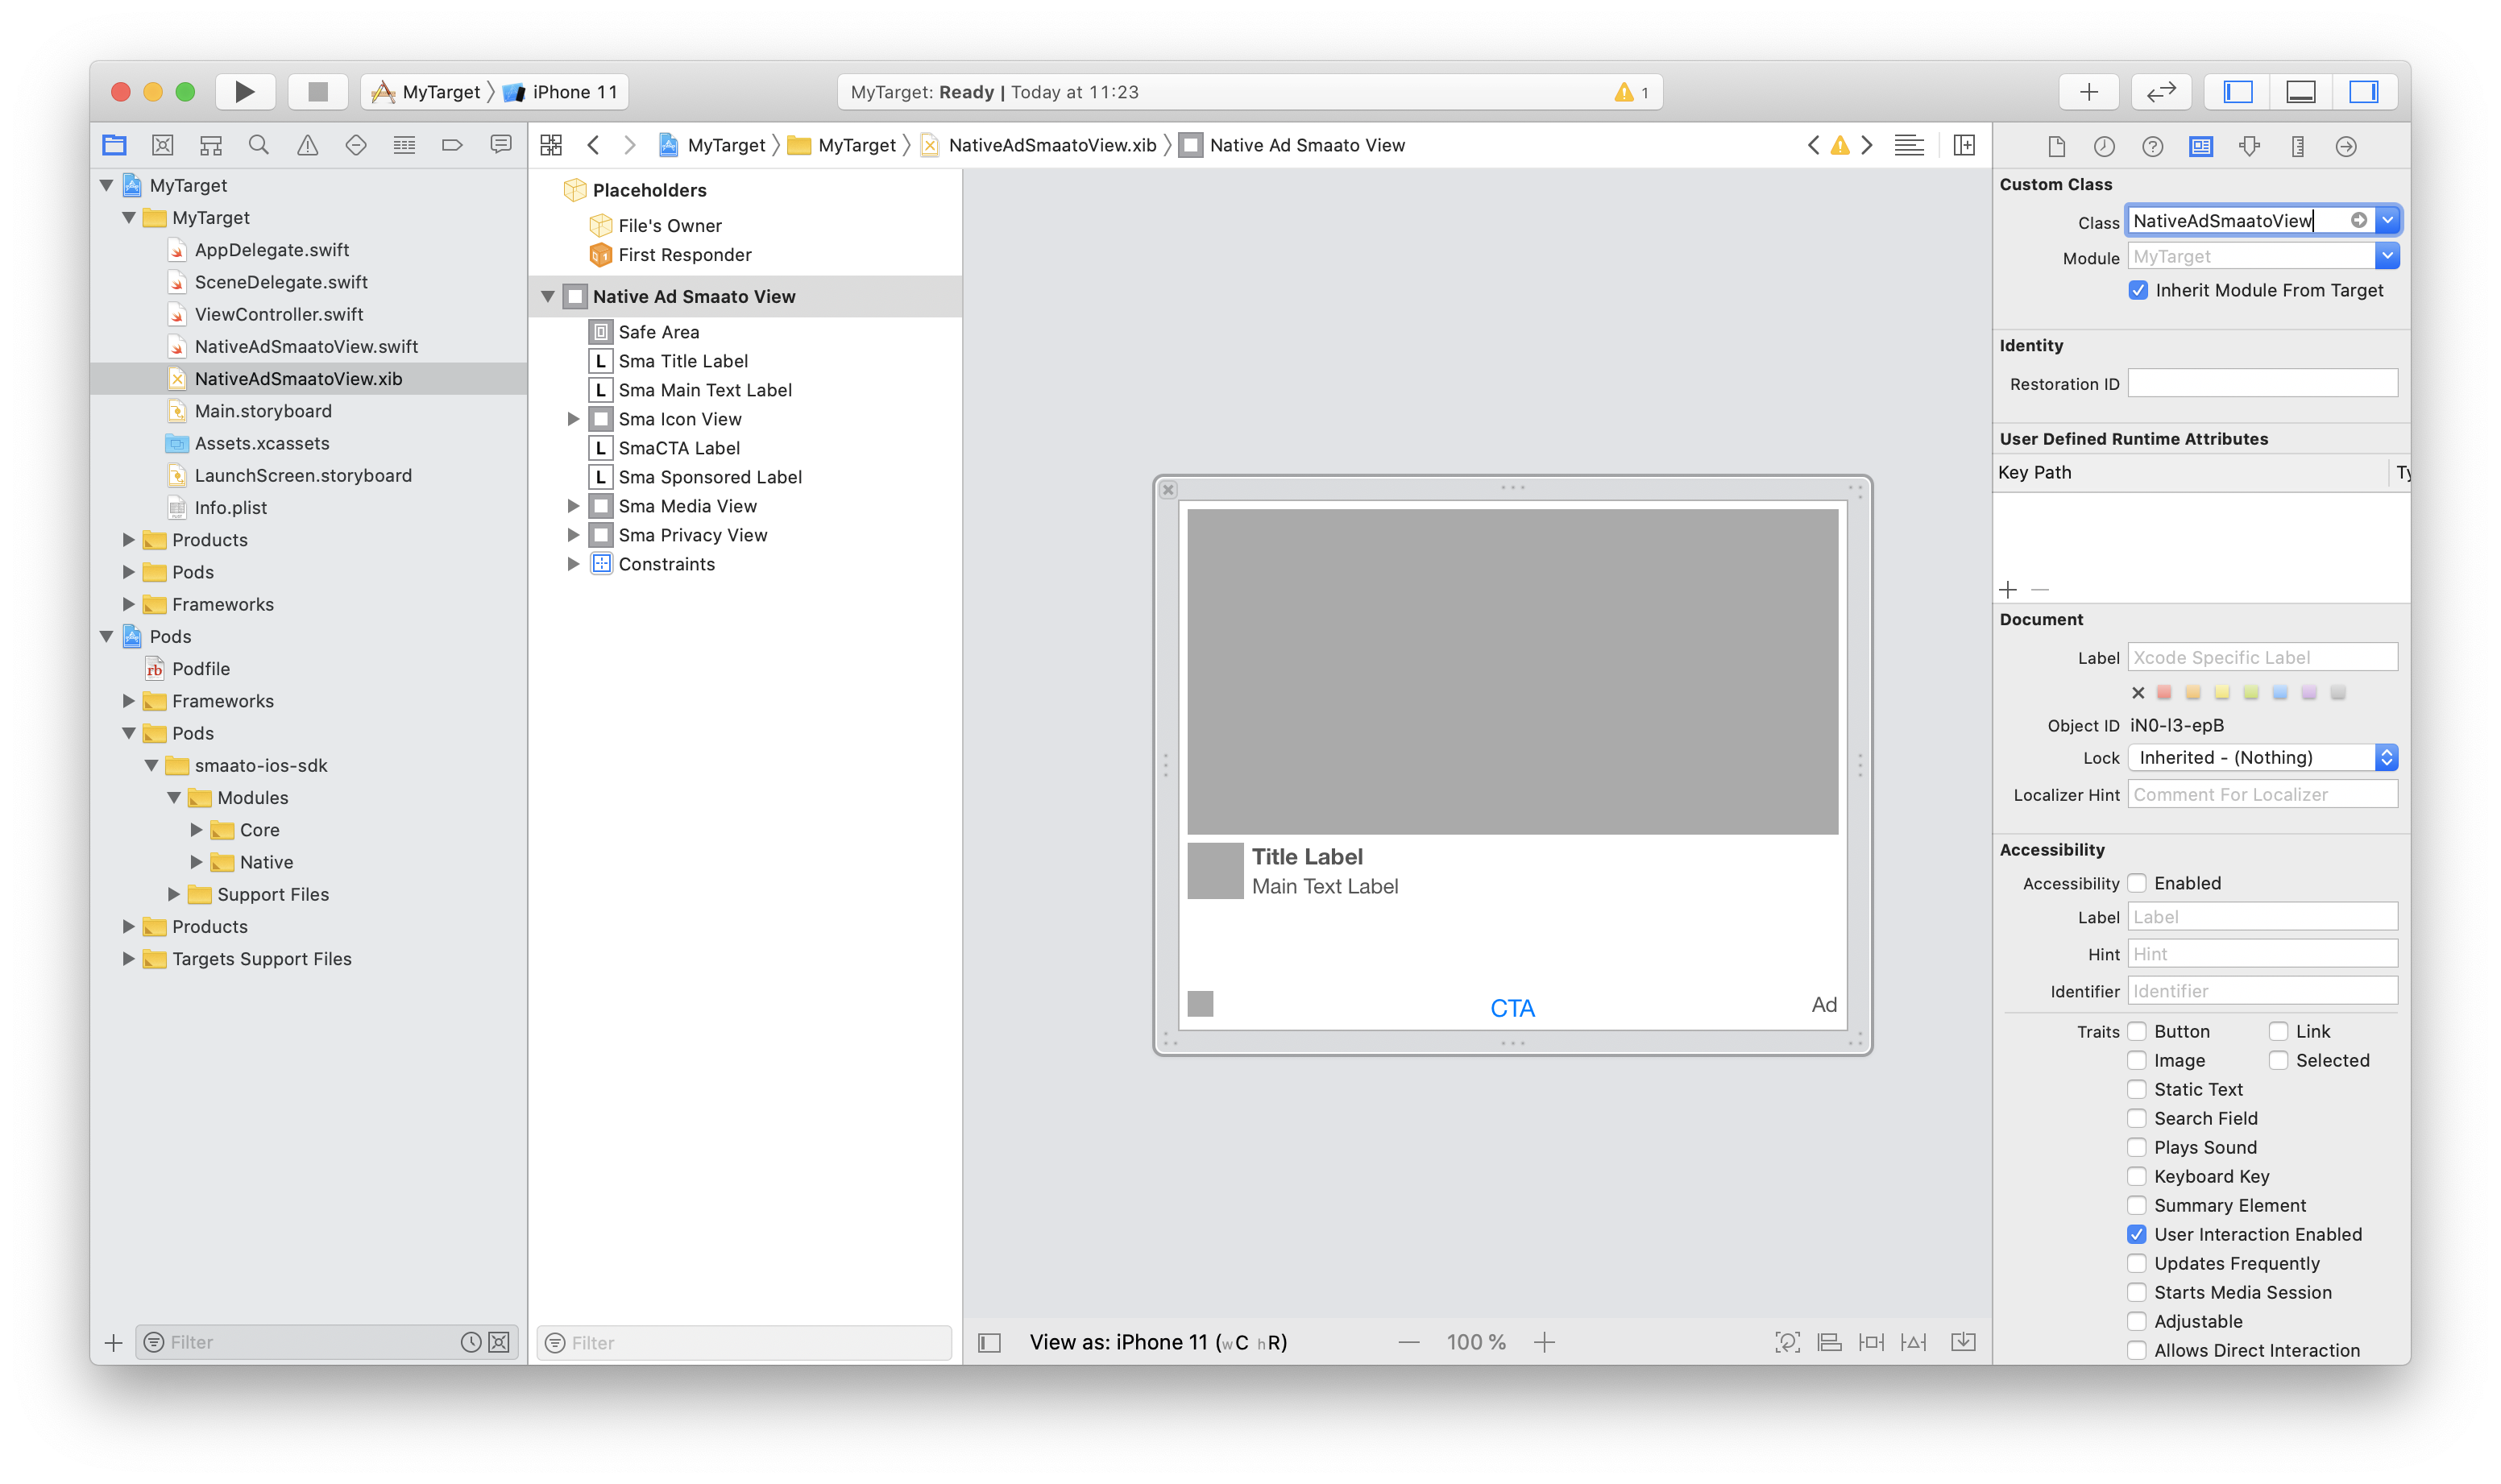Click View as: iPhone 11 button
The image size is (2501, 1484).
[1157, 1342]
